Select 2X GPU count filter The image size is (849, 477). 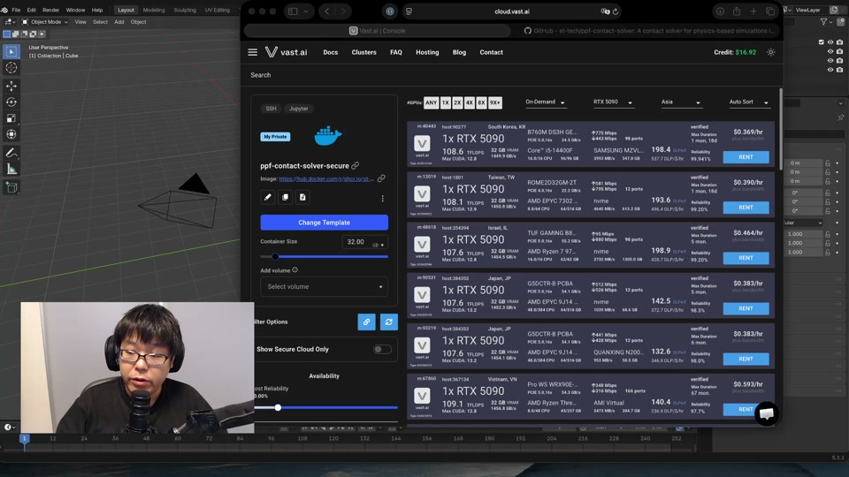(457, 102)
